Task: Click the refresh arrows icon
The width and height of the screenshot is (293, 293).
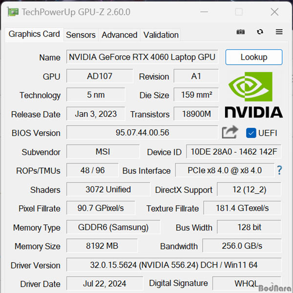Action: pos(260,32)
